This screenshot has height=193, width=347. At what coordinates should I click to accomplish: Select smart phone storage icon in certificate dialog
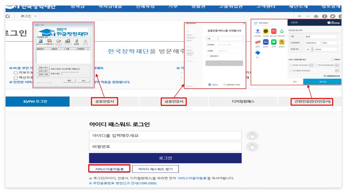pyautogui.click(x=67, y=42)
